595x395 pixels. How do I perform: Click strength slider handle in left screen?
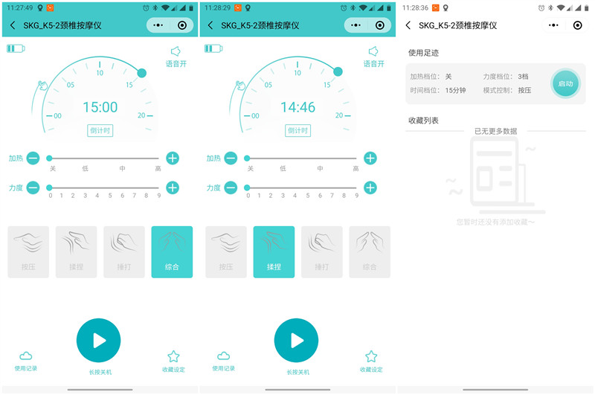click(x=49, y=187)
